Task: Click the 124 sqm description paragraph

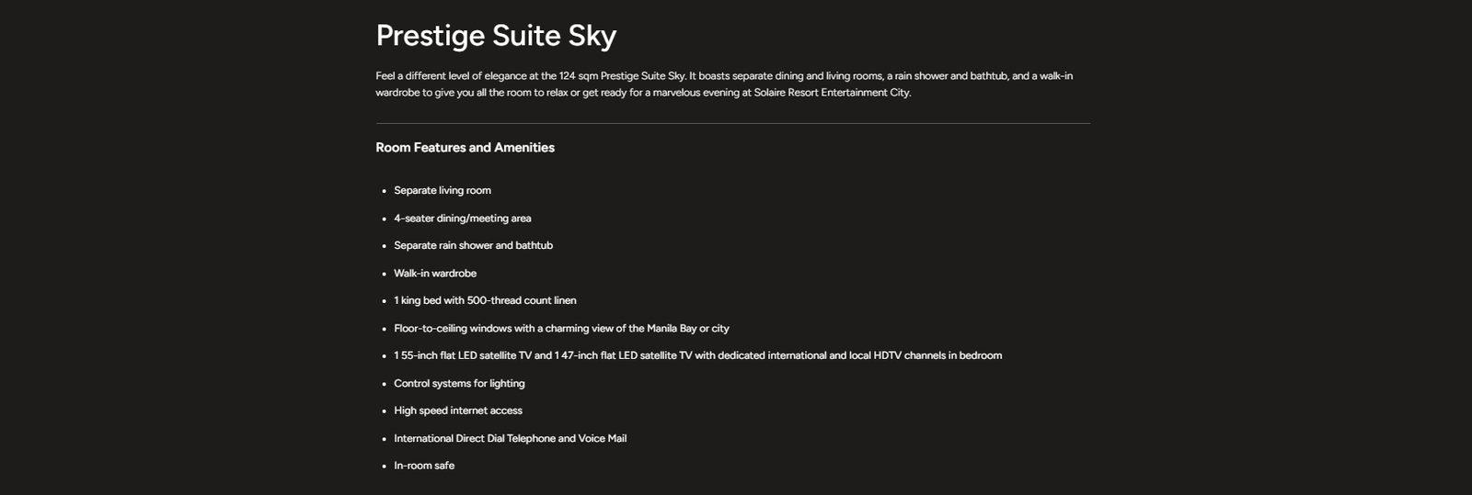Action: (x=724, y=84)
